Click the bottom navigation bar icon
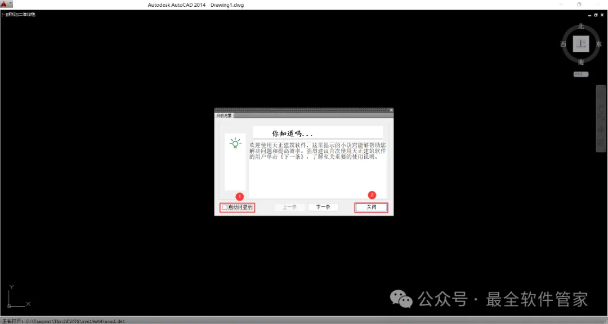608x324 pixels. click(x=601, y=144)
